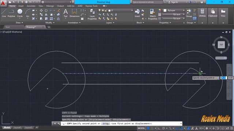This screenshot has height=131, width=234.
Task: Expand the Layers panel dropdown
Action: 110,23
